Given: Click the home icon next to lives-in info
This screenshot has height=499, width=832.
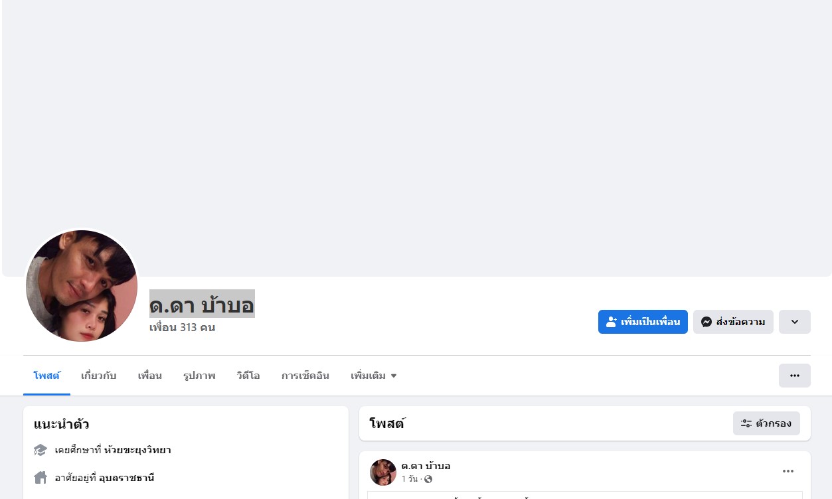Looking at the screenshot, I should click(x=41, y=478).
